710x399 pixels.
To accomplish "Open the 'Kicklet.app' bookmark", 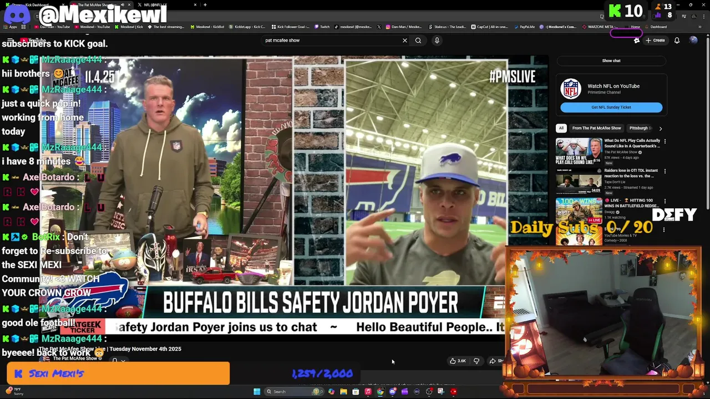I will pos(247,27).
